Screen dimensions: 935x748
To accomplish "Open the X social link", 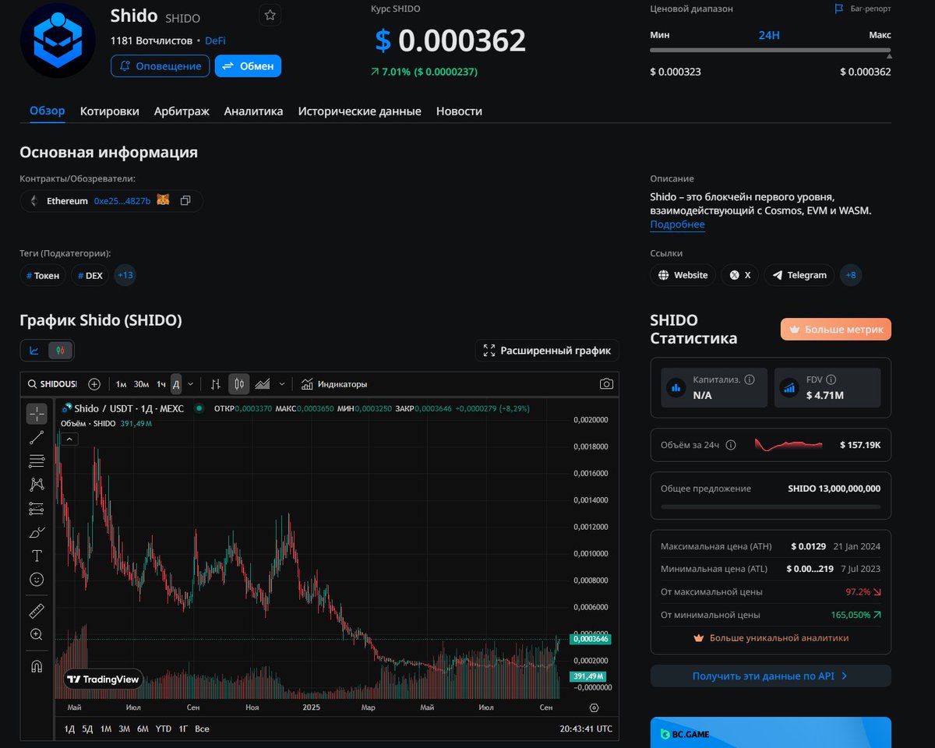I will (x=739, y=275).
